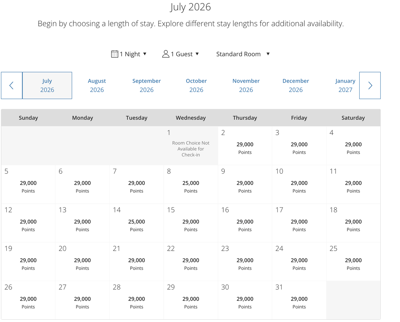Select the September 2026 month tab
This screenshot has height=322, width=400.
click(146, 85)
